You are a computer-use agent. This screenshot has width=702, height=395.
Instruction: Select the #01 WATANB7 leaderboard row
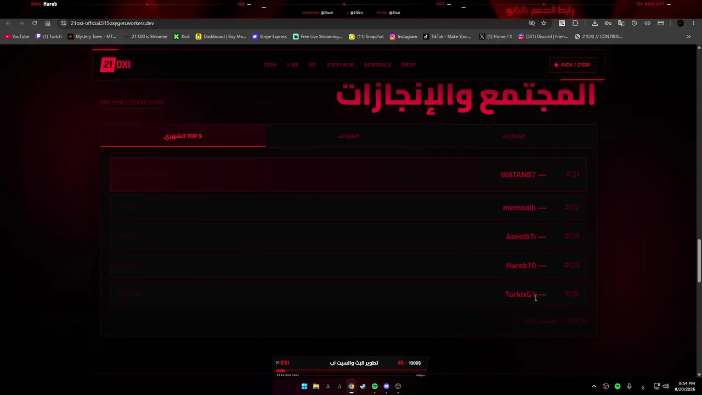pos(348,174)
